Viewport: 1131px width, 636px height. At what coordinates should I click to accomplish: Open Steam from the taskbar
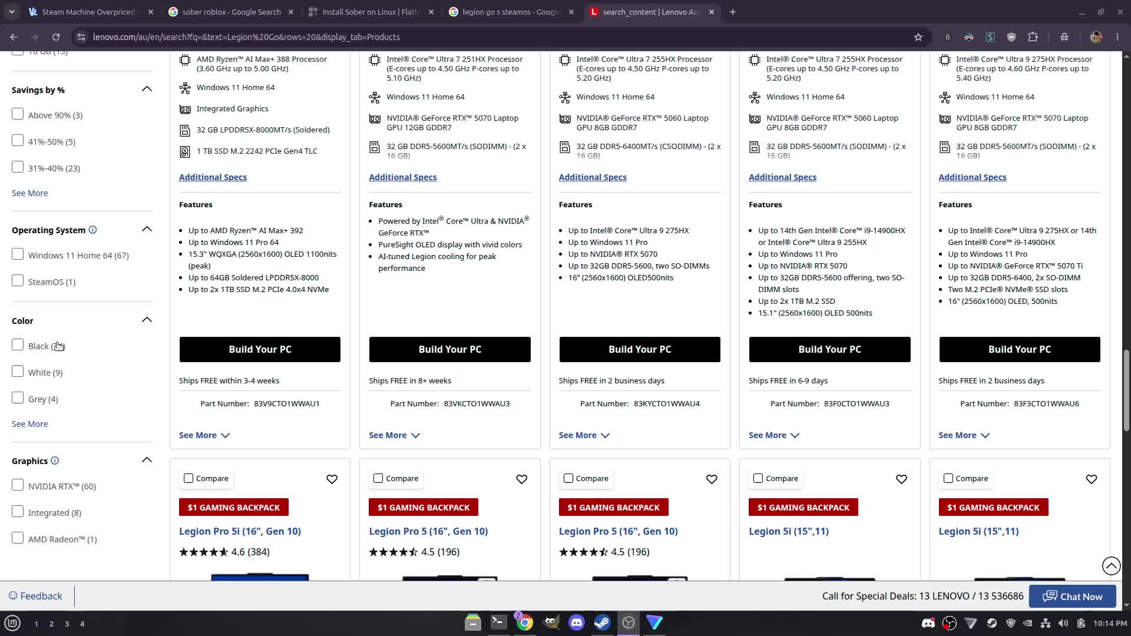tap(603, 623)
